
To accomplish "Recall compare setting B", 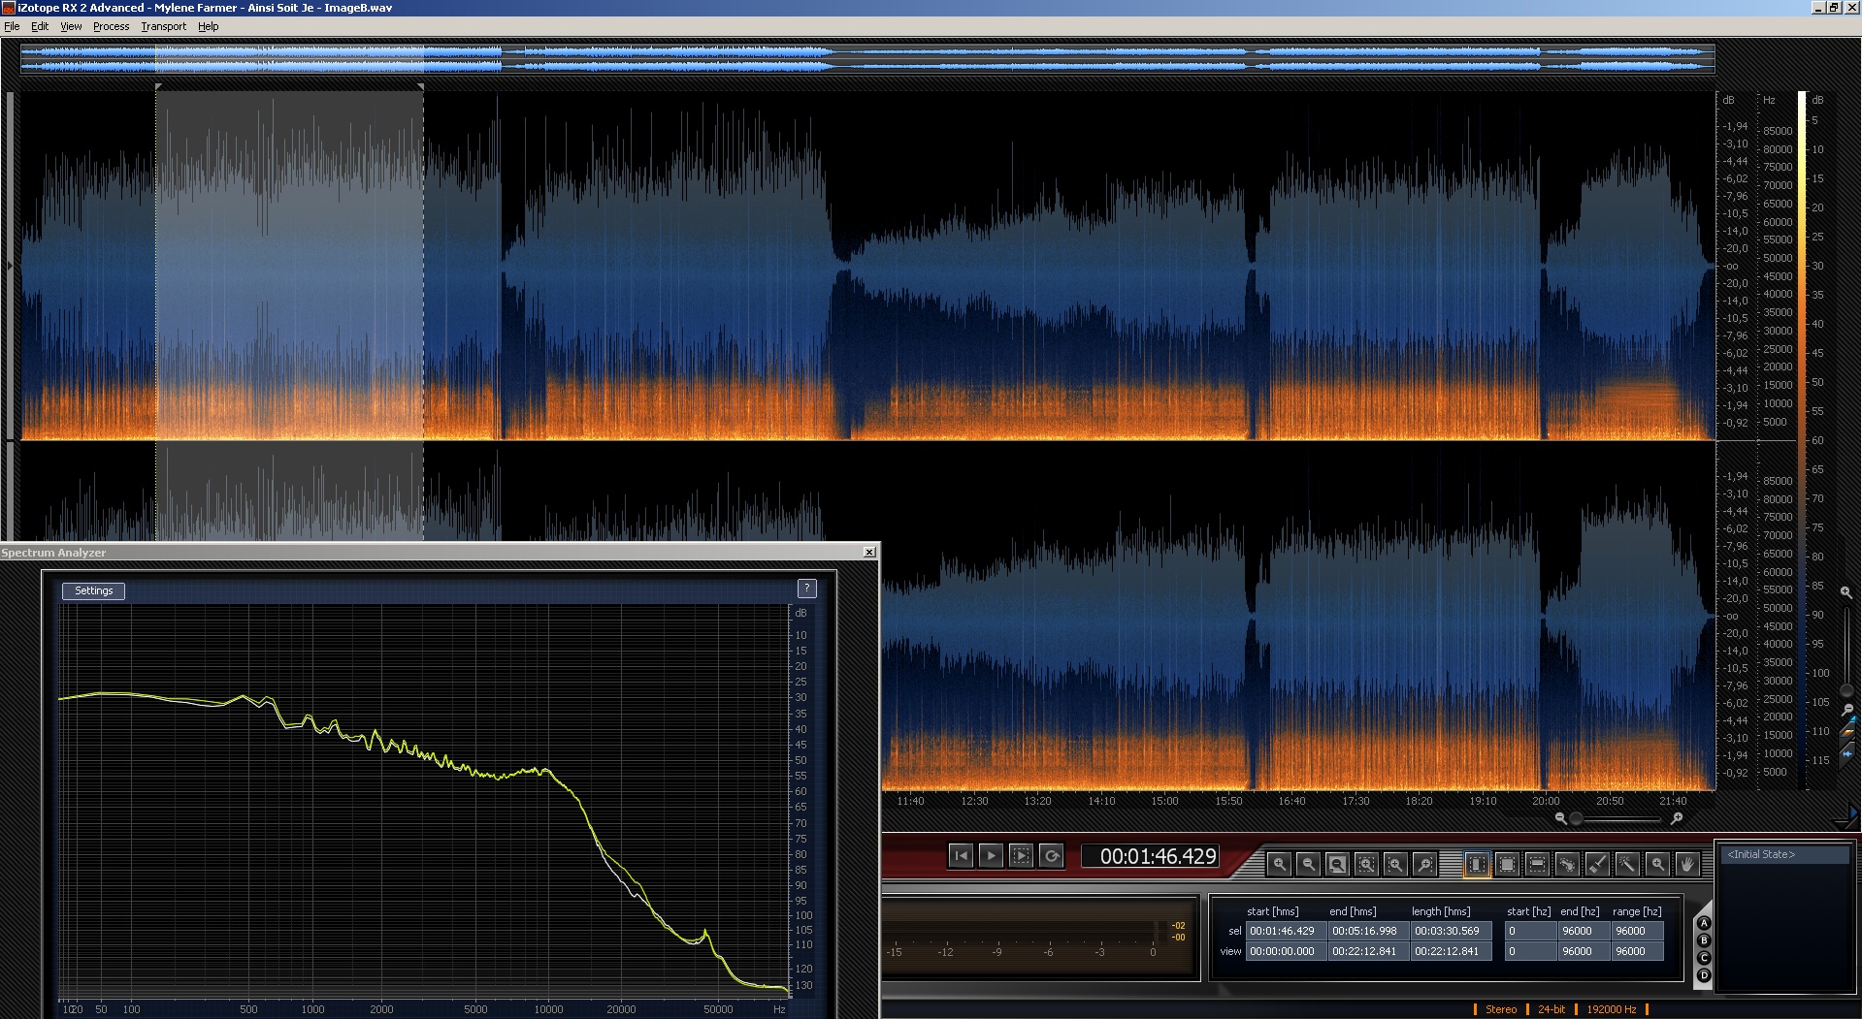I will [1704, 940].
